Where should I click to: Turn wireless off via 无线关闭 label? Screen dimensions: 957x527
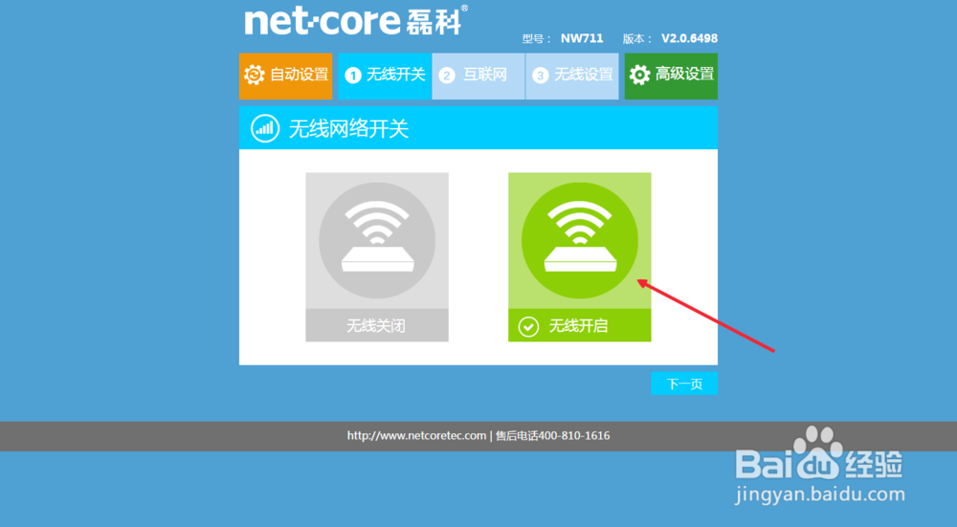pyautogui.click(x=377, y=326)
